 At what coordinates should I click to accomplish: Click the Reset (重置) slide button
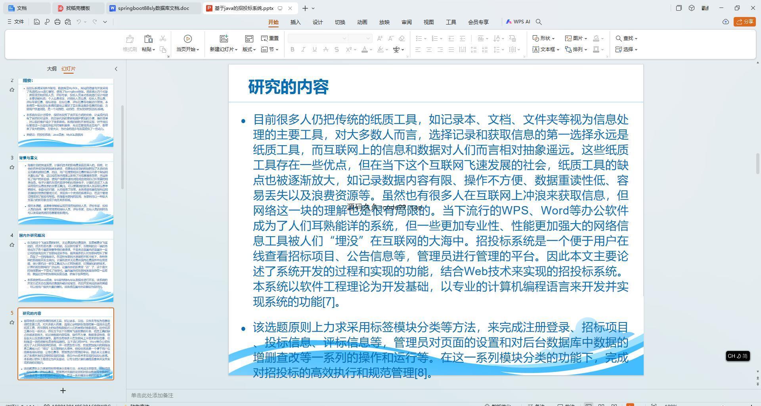[270, 38]
